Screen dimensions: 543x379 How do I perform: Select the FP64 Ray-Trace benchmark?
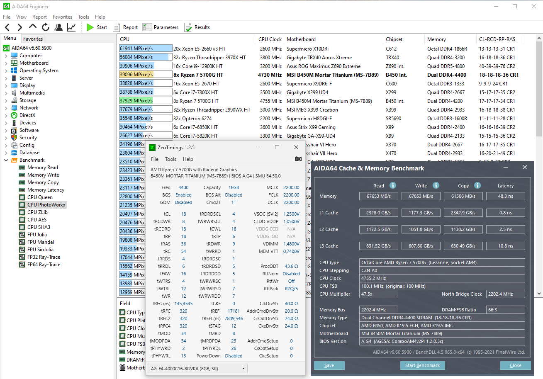coord(44,265)
